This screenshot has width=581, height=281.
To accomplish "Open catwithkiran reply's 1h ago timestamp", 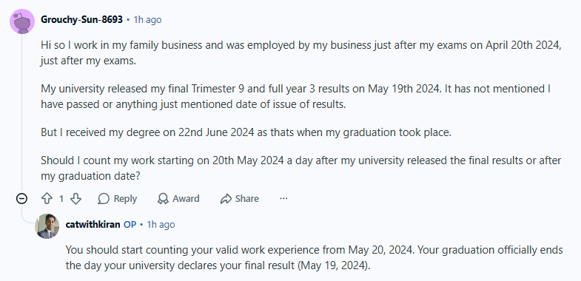I will [161, 224].
